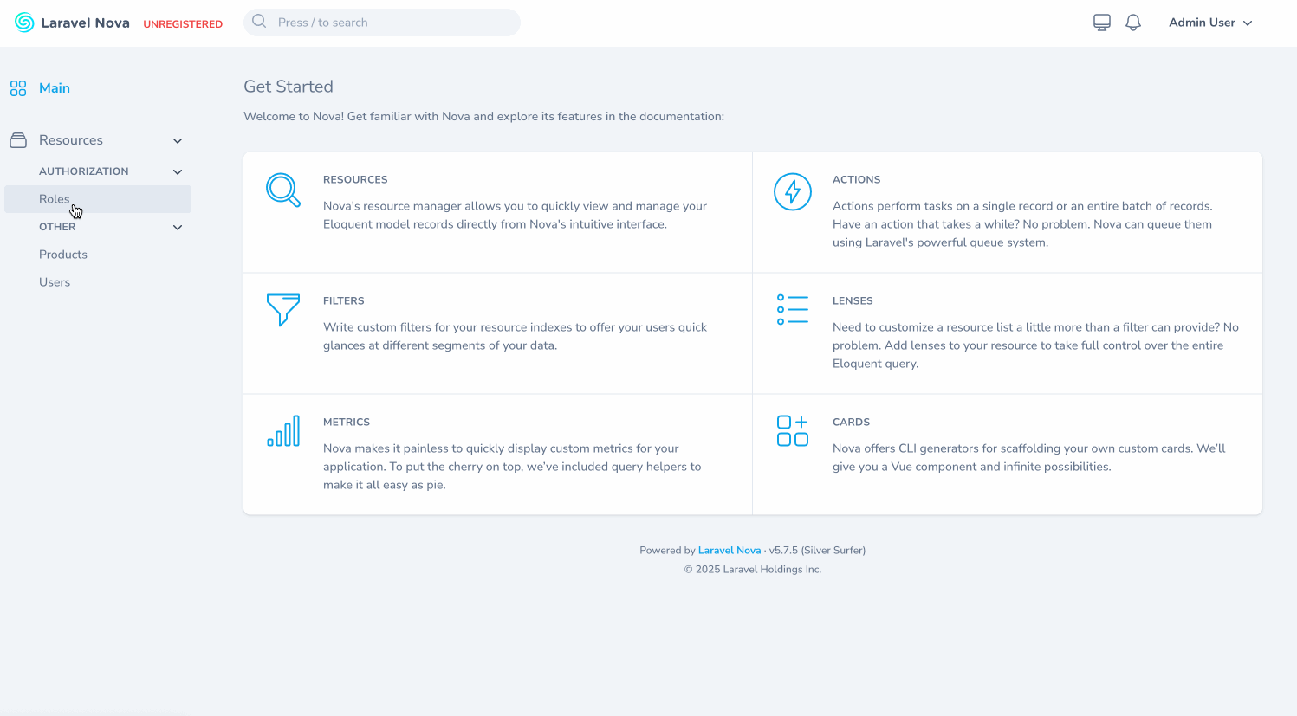Click the Laravel Nova spiral logo
Image resolution: width=1297 pixels, height=716 pixels.
24,22
